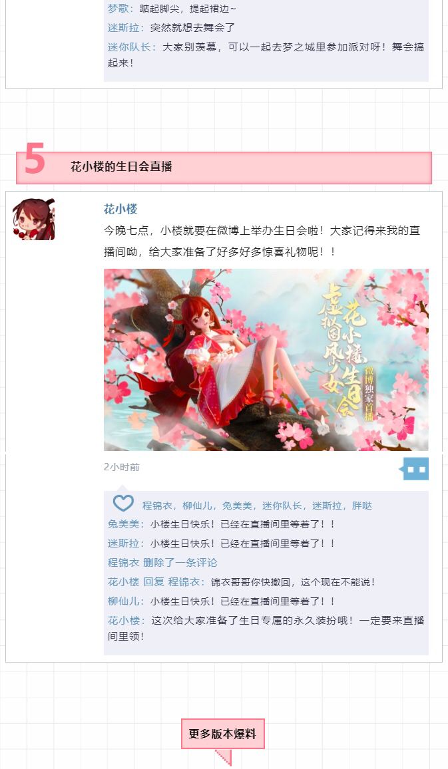Tap the heart like icon
Screen dimensions: 448x769
pos(123,504)
